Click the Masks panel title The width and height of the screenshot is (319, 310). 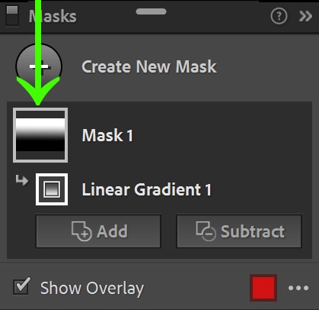[53, 17]
